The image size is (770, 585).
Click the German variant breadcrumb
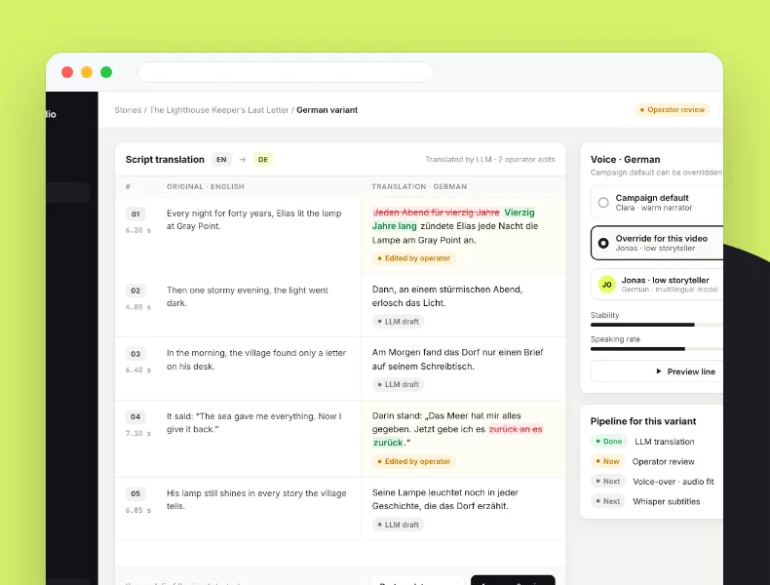[327, 110]
